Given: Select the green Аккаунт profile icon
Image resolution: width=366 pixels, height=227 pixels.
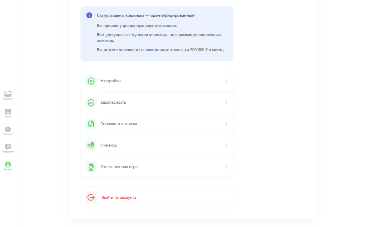Looking at the screenshot, I should point(8,164).
